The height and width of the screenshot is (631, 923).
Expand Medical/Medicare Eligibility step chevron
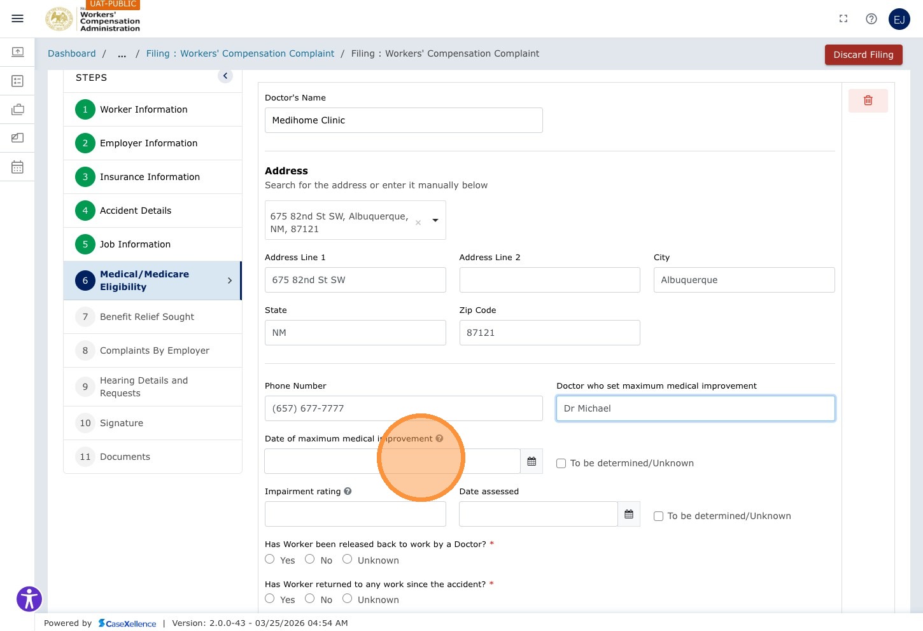click(x=230, y=281)
